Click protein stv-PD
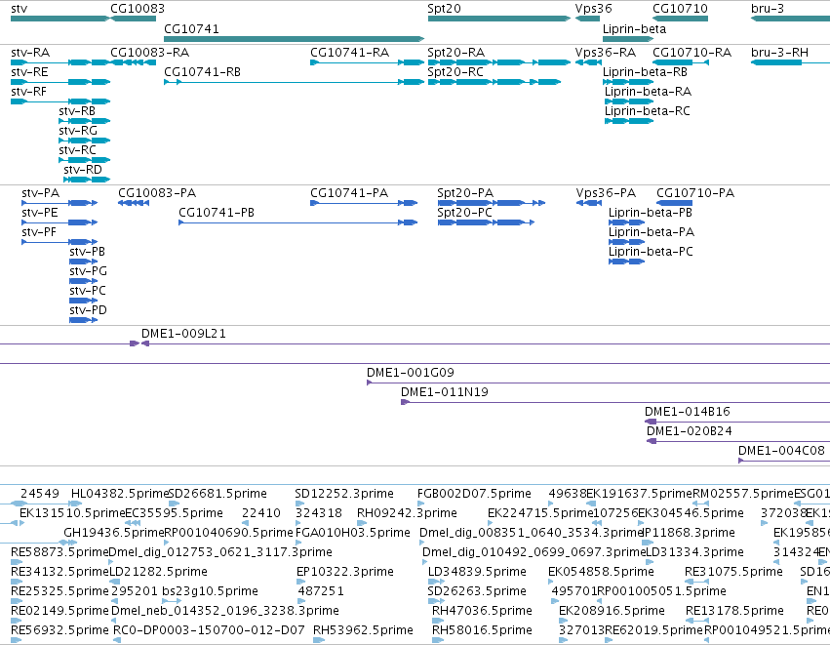 pos(84,320)
